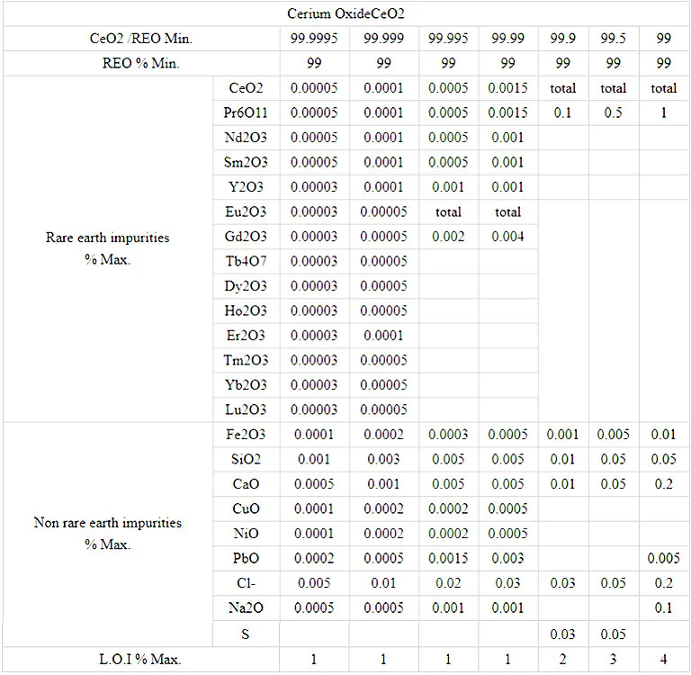This screenshot has width=691, height=675.
Task: Select the CeO2 impurity row label
Action: [246, 87]
